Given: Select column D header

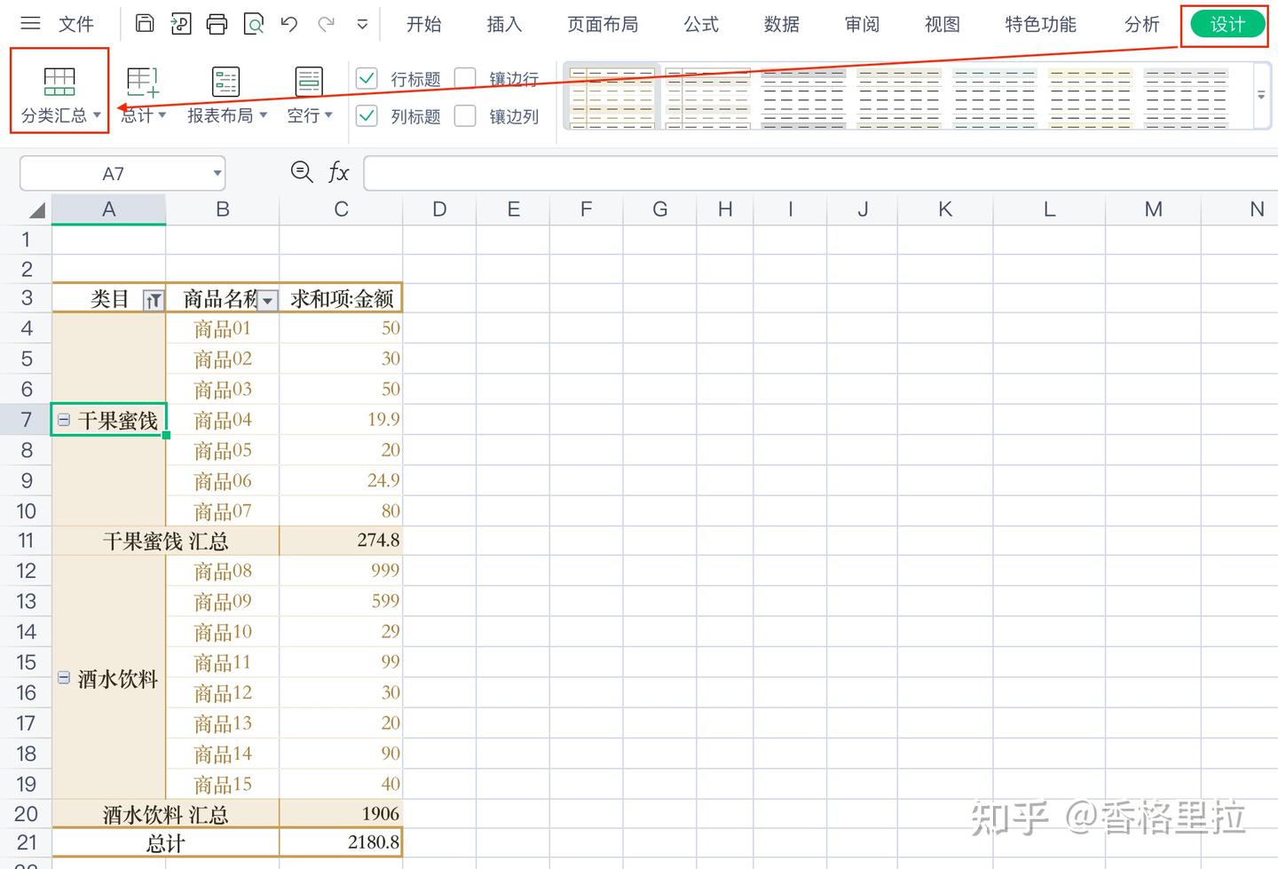Looking at the screenshot, I should pyautogui.click(x=439, y=209).
